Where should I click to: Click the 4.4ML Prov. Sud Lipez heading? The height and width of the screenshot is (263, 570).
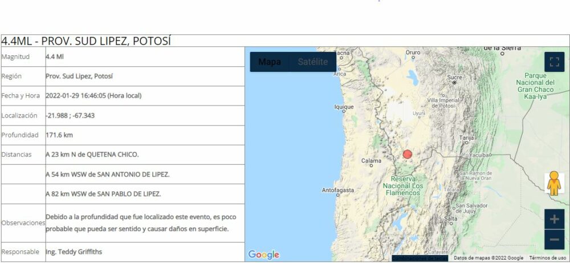pos(87,41)
